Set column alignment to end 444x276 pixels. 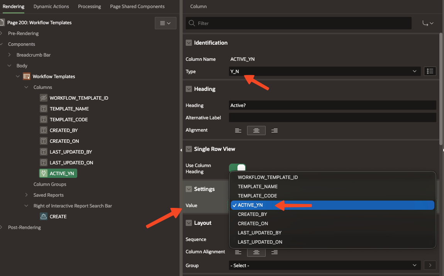click(275, 252)
